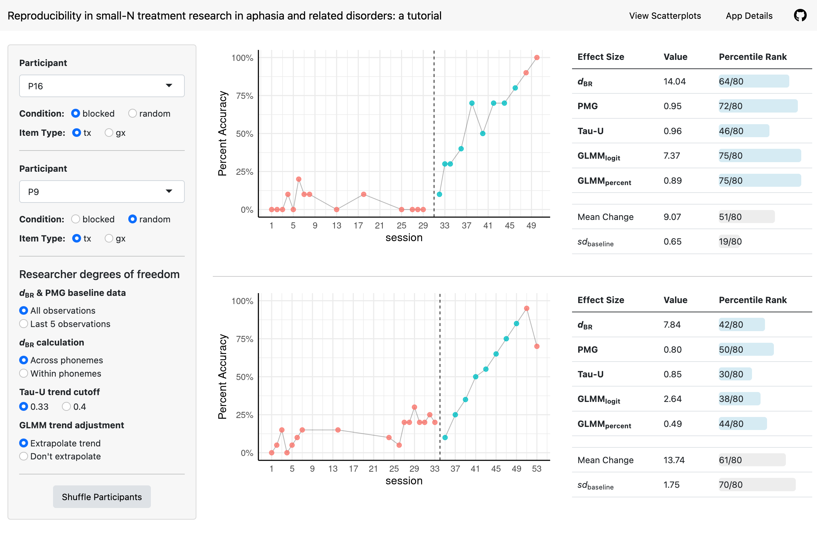Click the app title link
This screenshot has width=817, height=535.
pos(224,16)
